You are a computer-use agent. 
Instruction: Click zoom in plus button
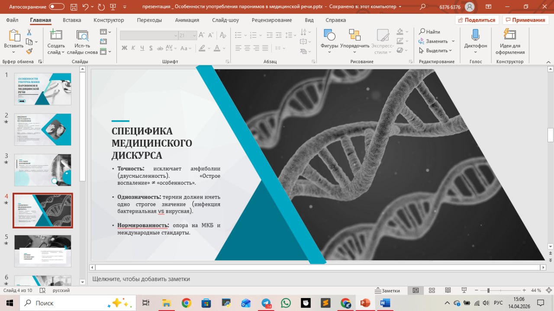[x=524, y=290]
